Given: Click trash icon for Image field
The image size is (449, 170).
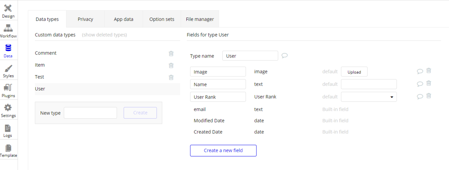Looking at the screenshot, I should (x=429, y=71).
